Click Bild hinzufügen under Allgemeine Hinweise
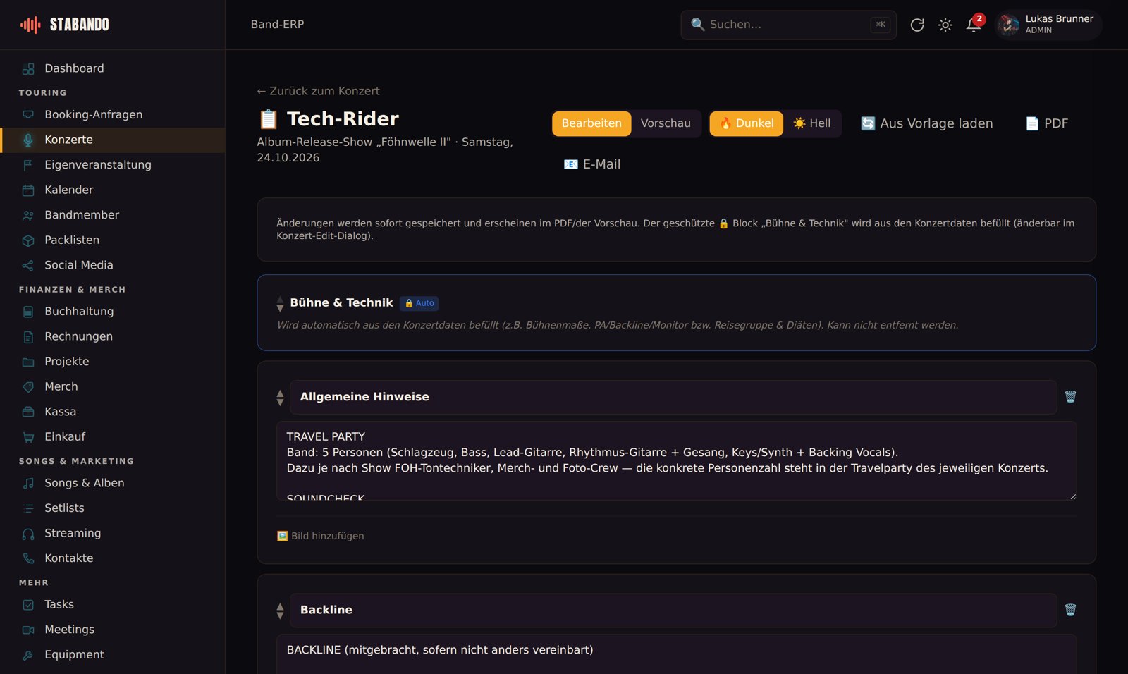Viewport: 1128px width, 674px height. pyautogui.click(x=321, y=536)
